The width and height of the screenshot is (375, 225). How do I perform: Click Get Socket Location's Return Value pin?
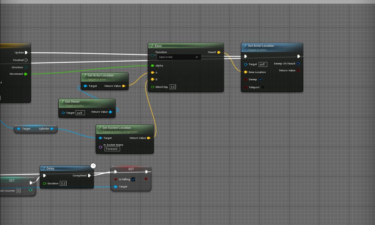pyautogui.click(x=149, y=138)
